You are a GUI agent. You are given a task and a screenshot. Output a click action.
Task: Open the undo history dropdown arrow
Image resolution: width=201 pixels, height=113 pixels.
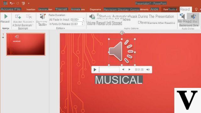tap(14, 3)
